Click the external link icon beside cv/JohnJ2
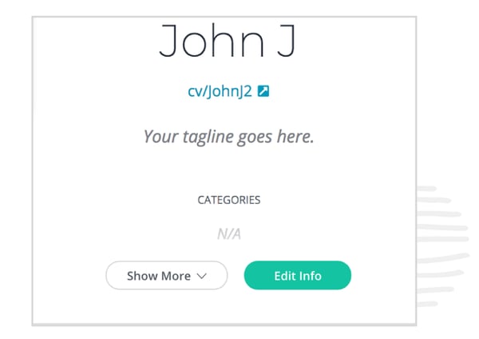This screenshot has width=479, height=339. (x=263, y=91)
